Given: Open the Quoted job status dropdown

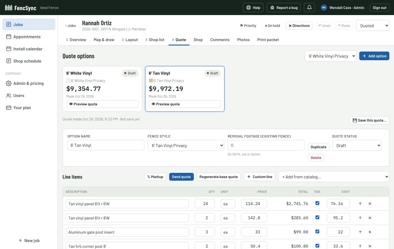Looking at the screenshot, I should pos(373,25).
